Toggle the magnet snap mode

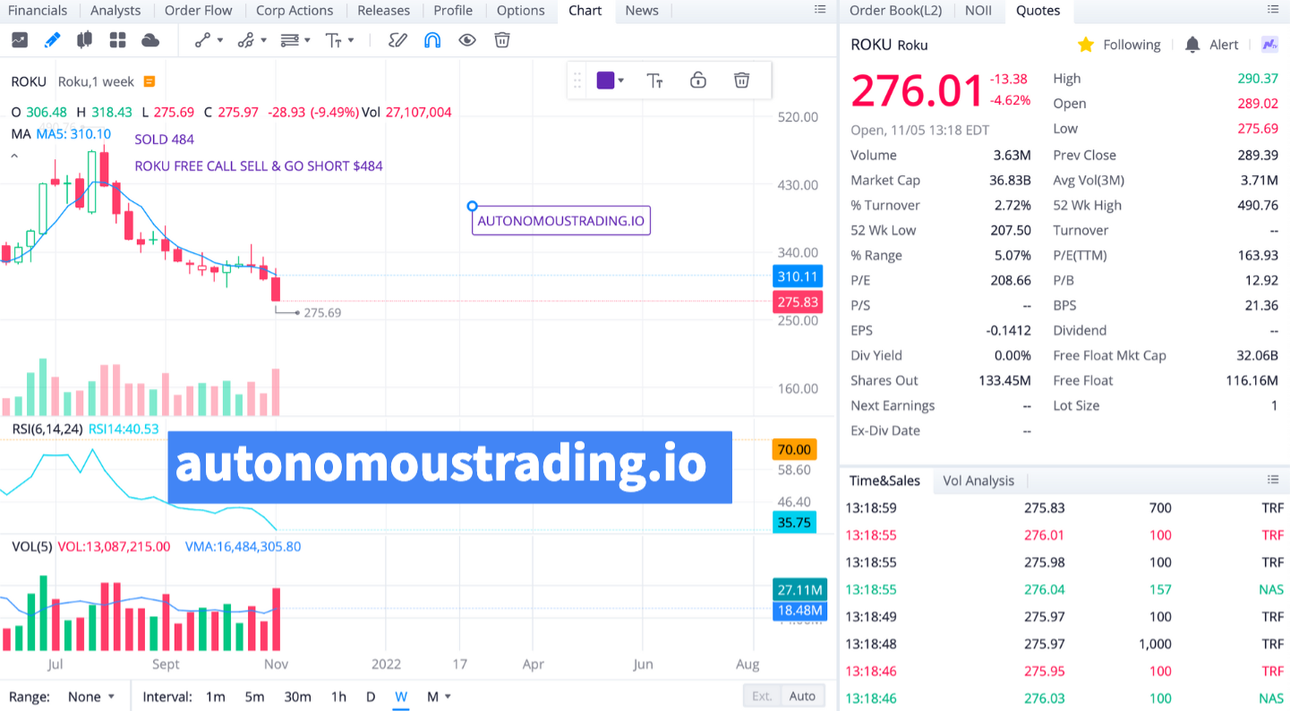click(x=432, y=40)
